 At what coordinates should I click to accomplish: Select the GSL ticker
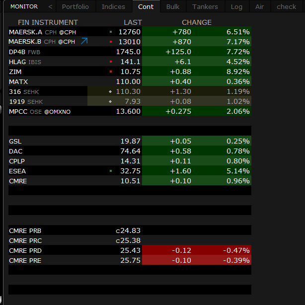click(x=15, y=141)
